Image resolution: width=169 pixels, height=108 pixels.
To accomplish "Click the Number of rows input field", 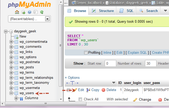I will point(150,63).
